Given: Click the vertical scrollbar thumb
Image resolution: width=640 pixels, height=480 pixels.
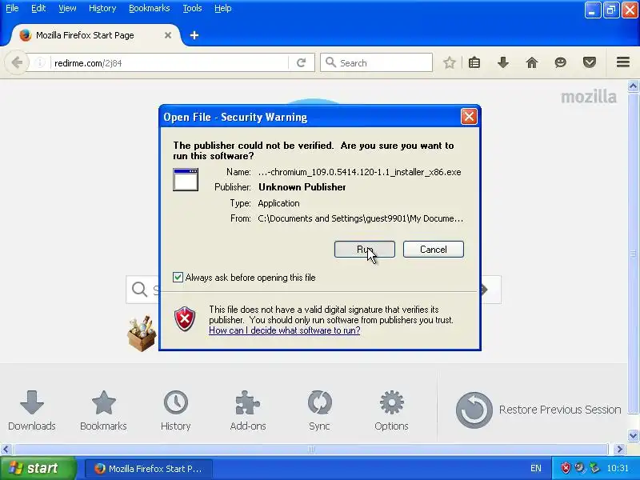Looking at the screenshot, I should click(633, 253).
